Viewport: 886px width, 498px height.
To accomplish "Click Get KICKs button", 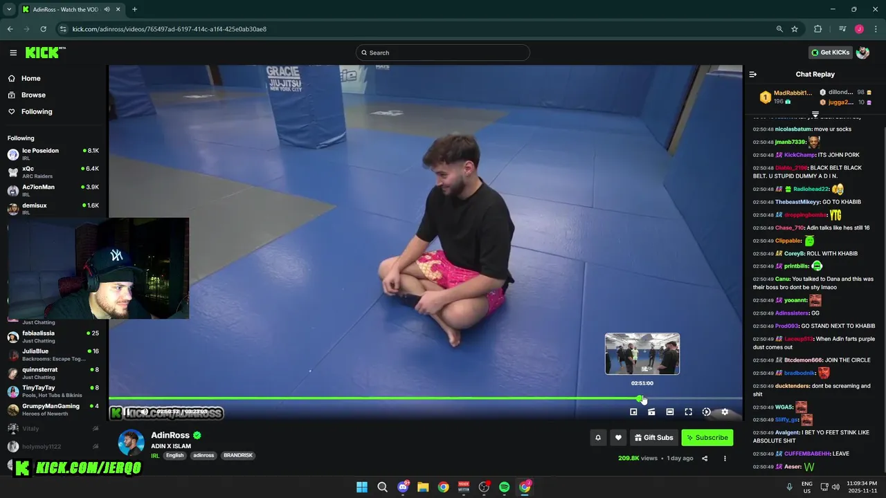I will [x=830, y=53].
